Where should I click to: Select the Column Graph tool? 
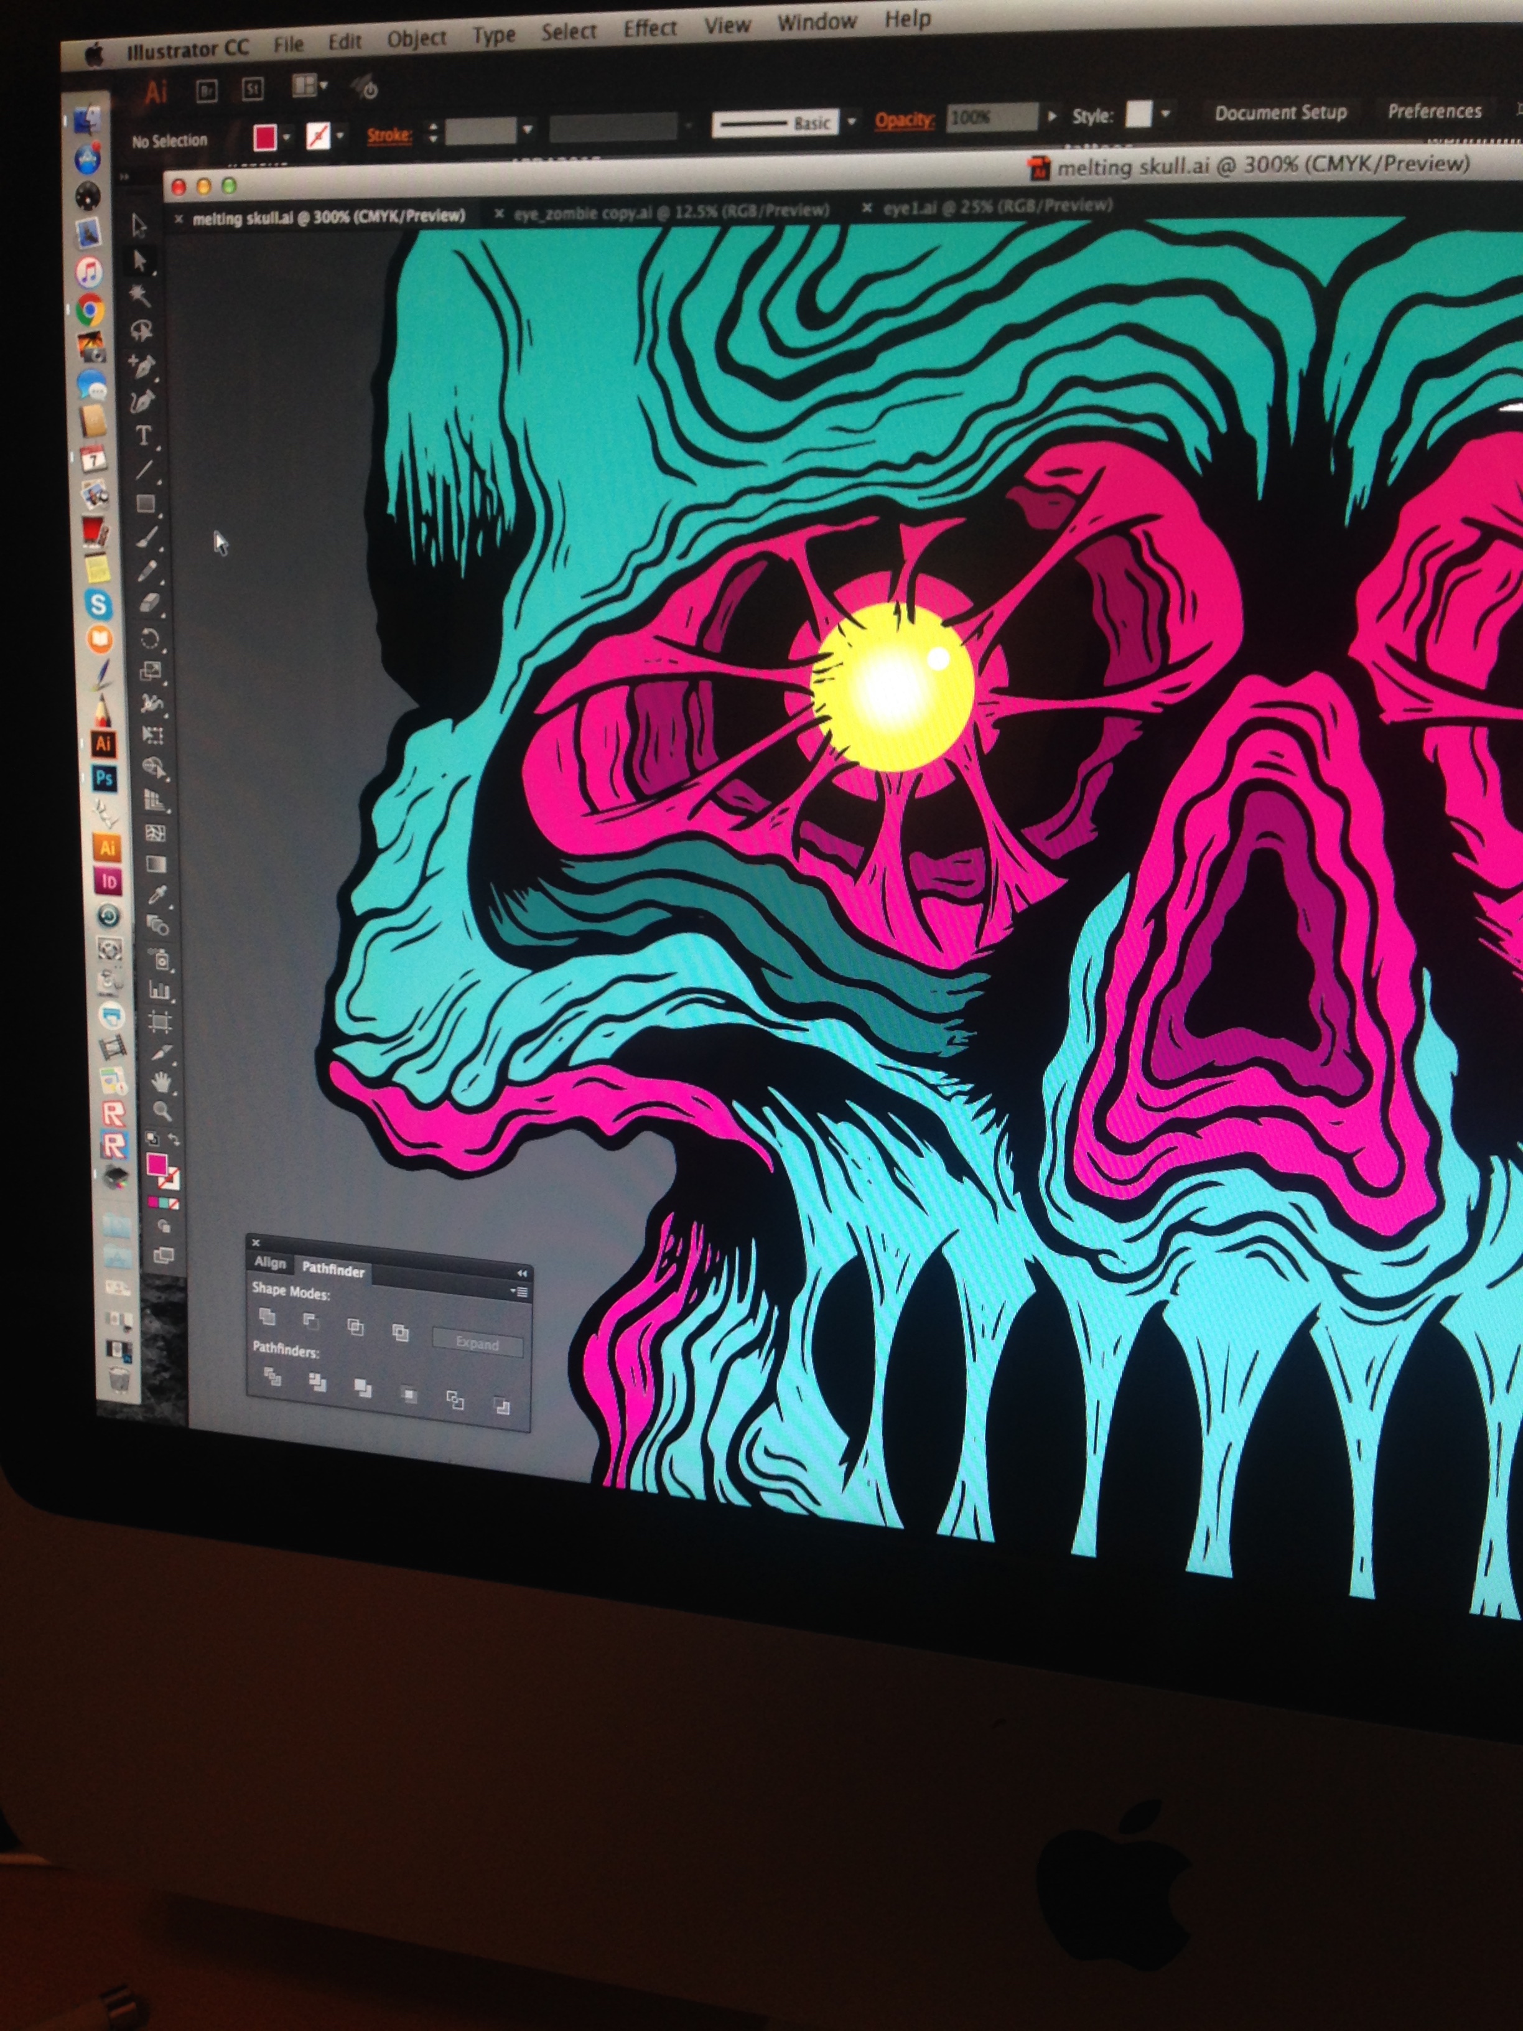(160, 990)
